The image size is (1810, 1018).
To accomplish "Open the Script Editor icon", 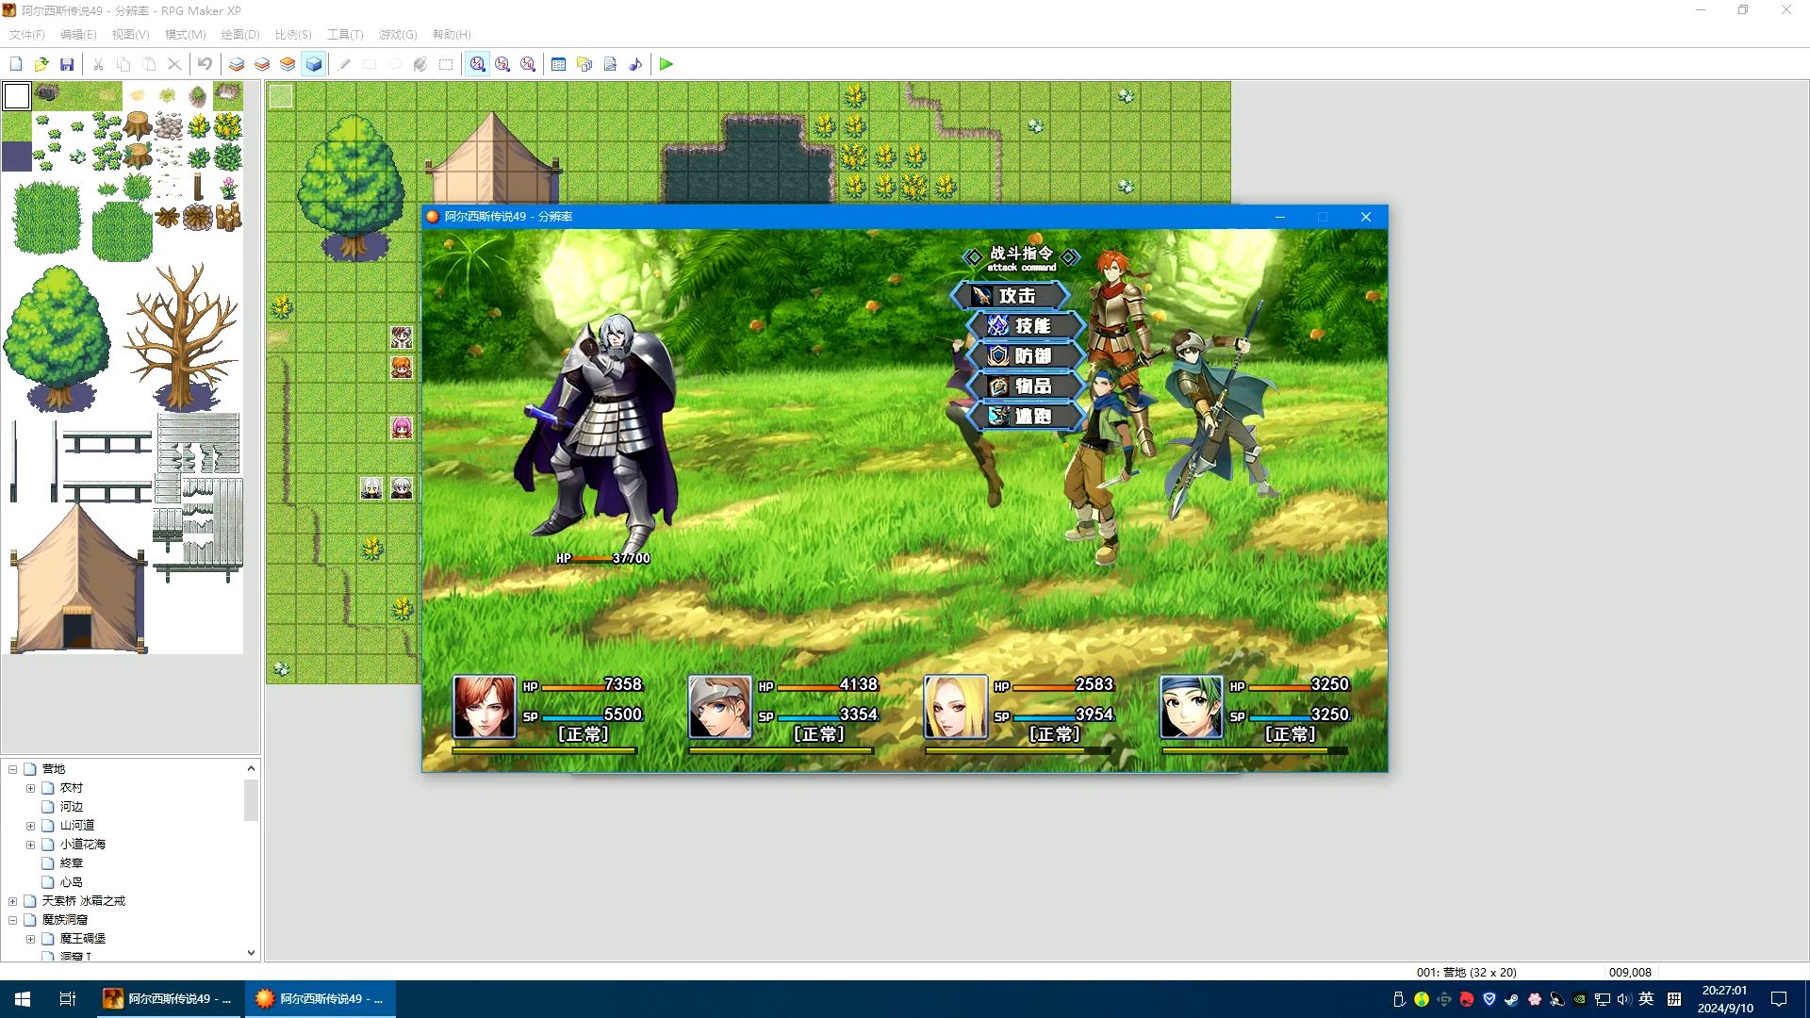I will coord(610,64).
